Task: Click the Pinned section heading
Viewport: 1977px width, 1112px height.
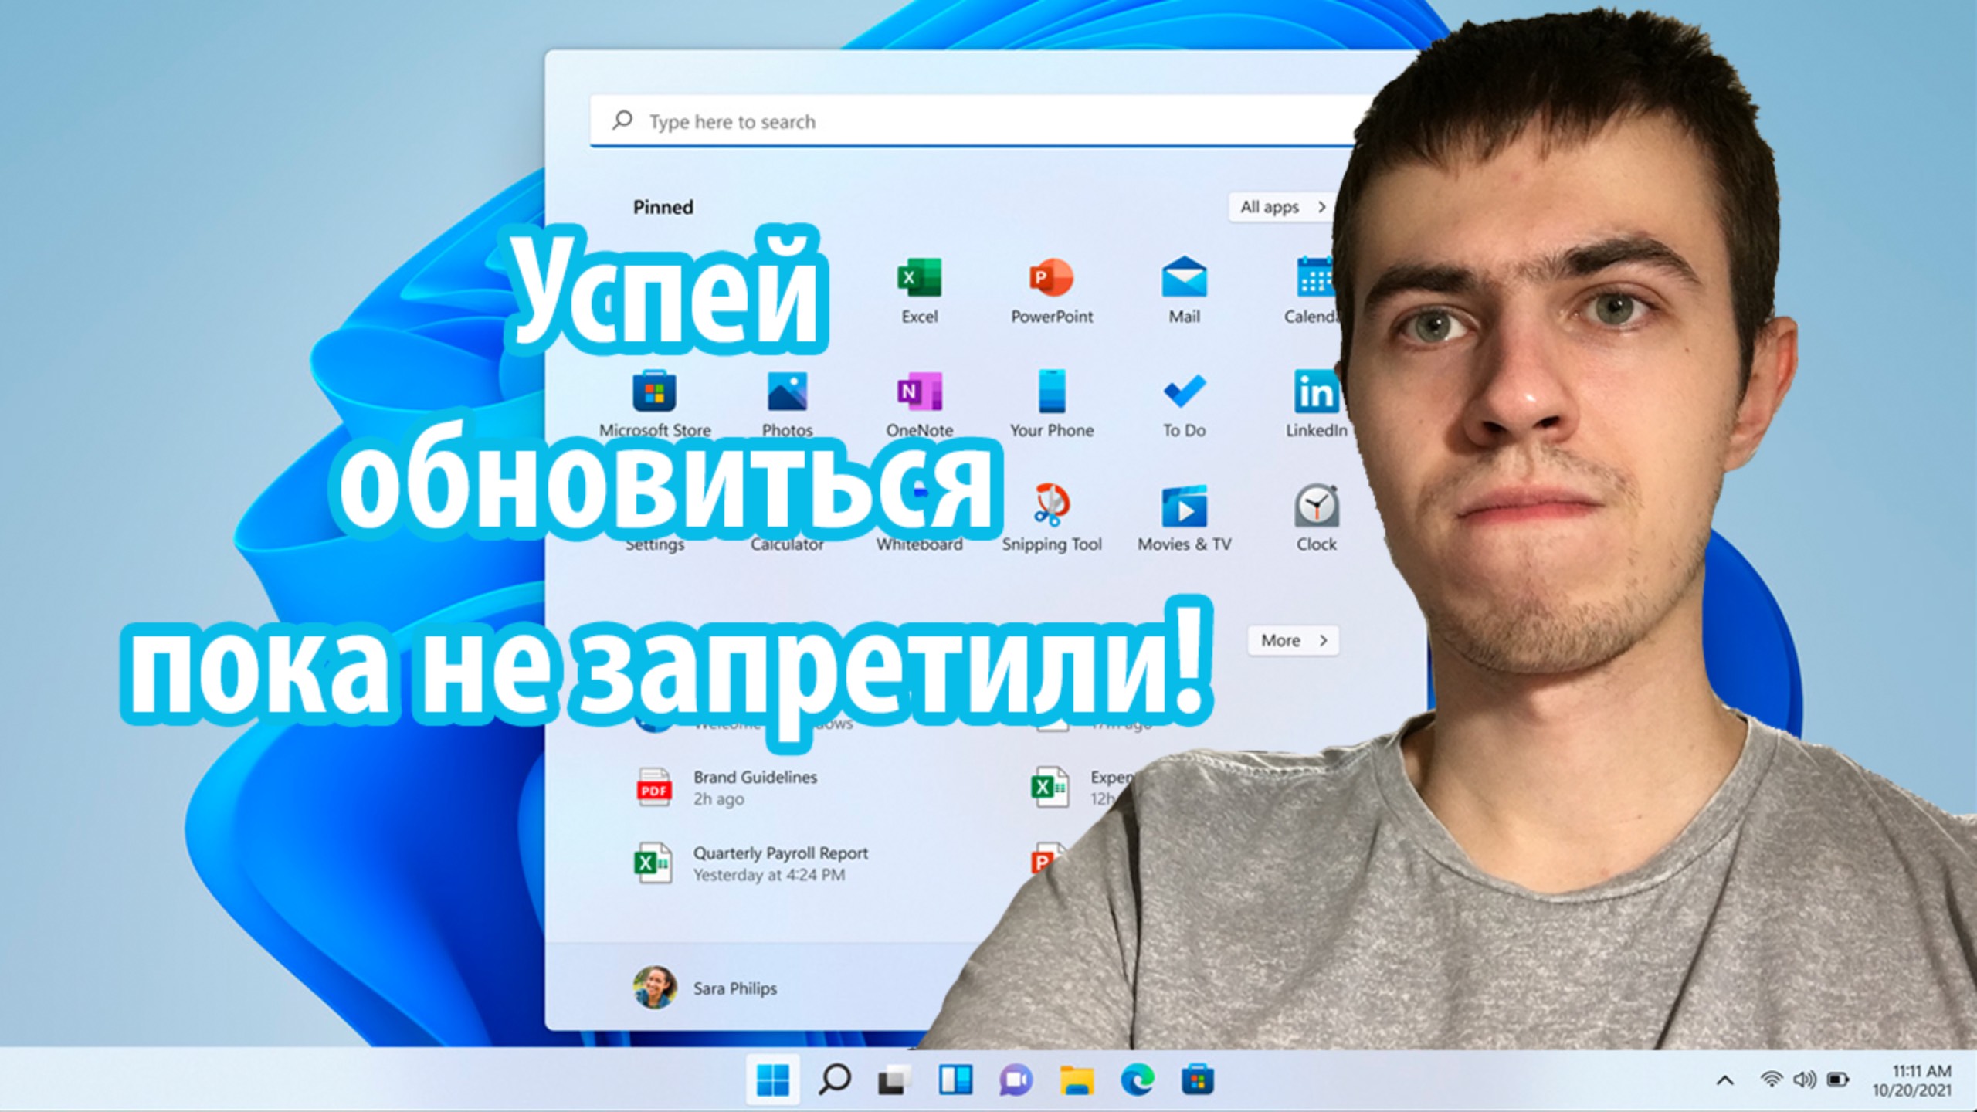Action: pyautogui.click(x=663, y=207)
